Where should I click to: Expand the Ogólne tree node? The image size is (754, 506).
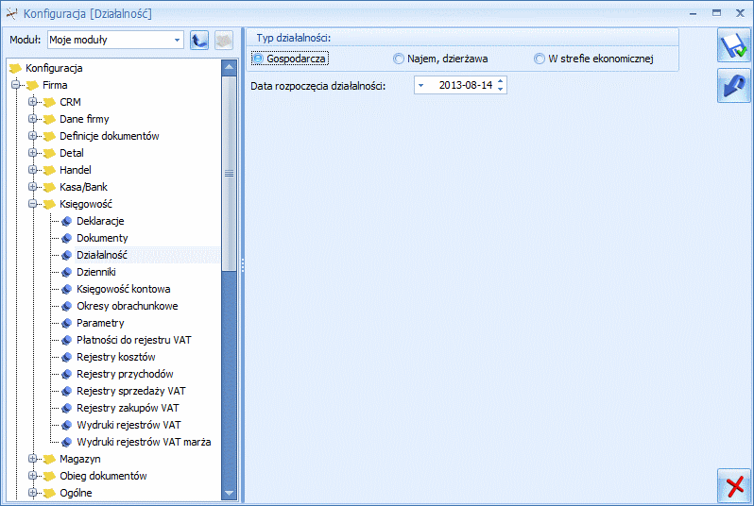(33, 493)
